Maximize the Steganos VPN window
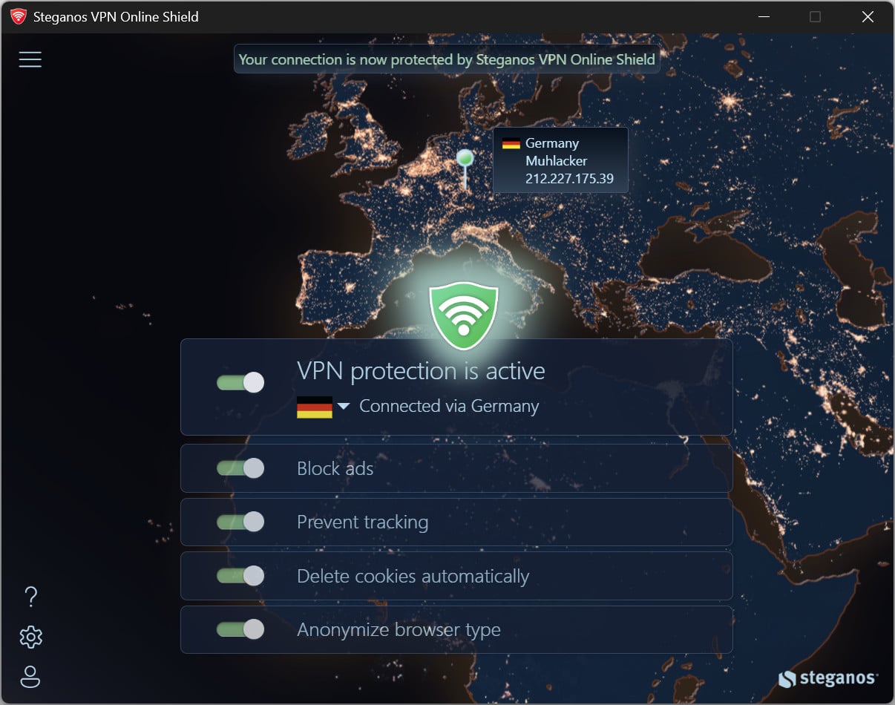895x705 pixels. [x=815, y=16]
